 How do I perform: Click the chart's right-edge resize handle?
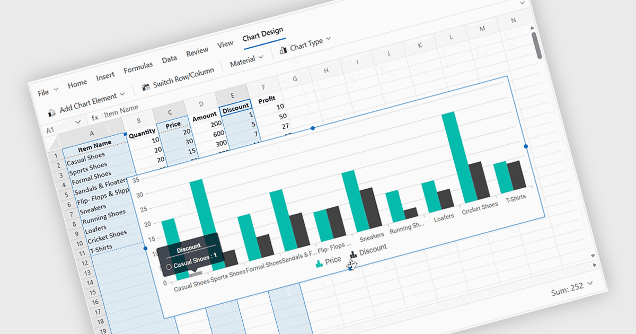point(526,146)
